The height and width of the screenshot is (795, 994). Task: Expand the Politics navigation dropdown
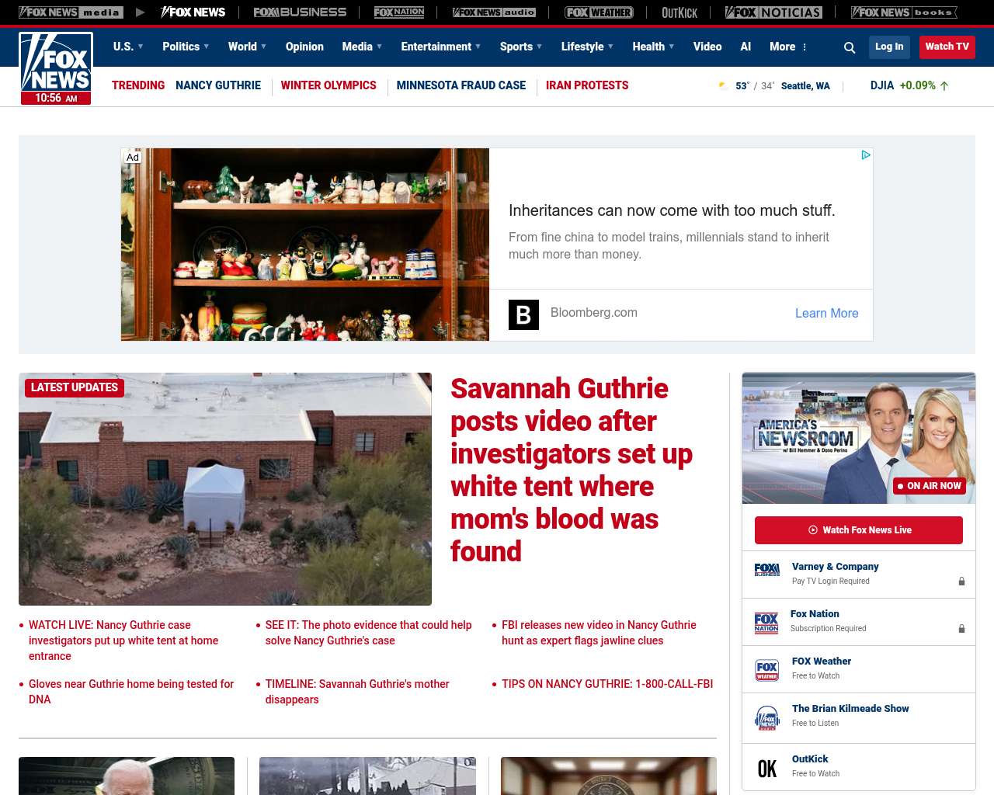pyautogui.click(x=186, y=47)
